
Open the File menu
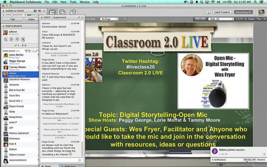(x=47, y=2)
